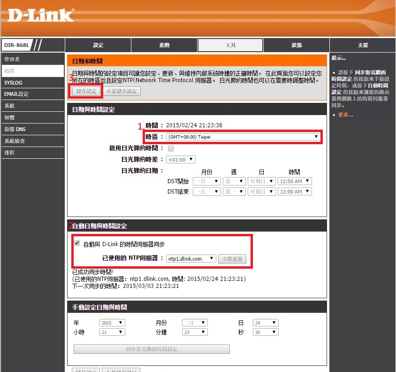
Task: Open the DST結束 時間 12:00 AM dropdown
Action: tap(294, 192)
